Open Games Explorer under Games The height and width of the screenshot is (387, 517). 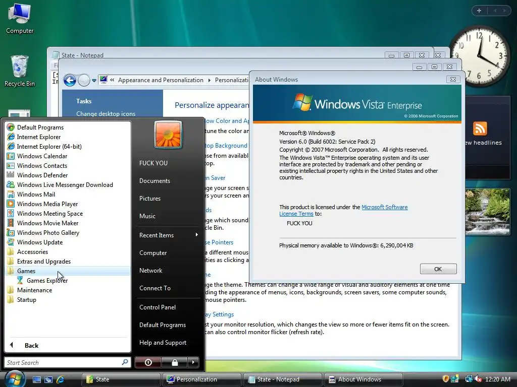tap(47, 280)
